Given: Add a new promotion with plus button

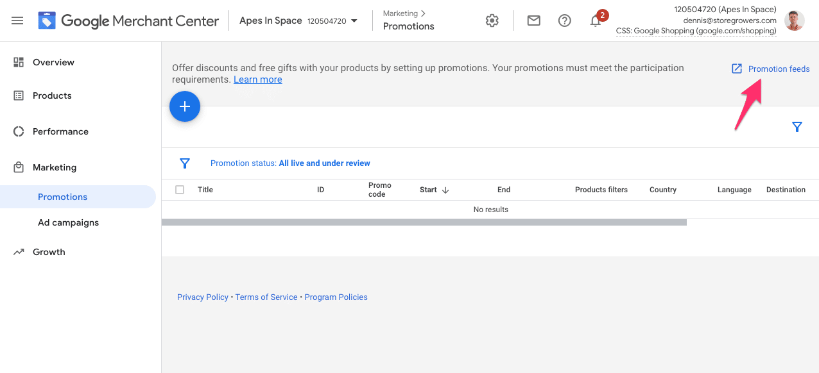Looking at the screenshot, I should (185, 106).
